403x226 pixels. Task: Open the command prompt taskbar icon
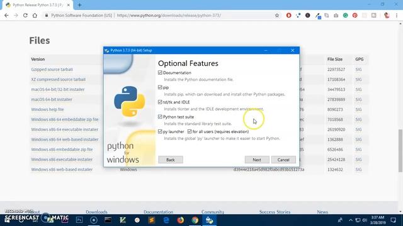tap(108, 220)
